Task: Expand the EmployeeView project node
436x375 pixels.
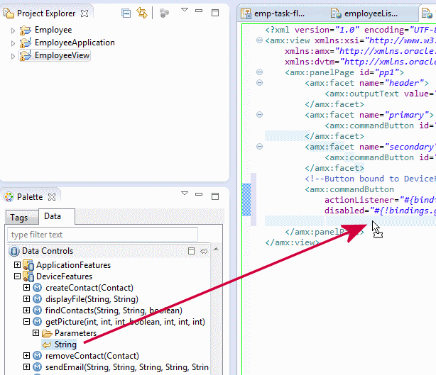Action: pos(13,56)
